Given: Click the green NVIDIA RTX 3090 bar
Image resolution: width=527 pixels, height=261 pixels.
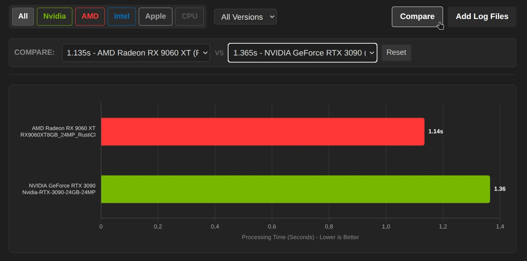Looking at the screenshot, I should point(295,189).
